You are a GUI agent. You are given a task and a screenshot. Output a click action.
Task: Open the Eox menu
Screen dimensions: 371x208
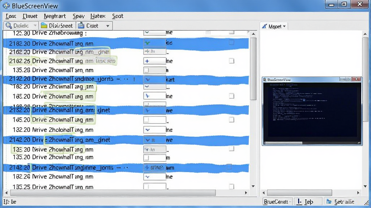click(x=11, y=16)
